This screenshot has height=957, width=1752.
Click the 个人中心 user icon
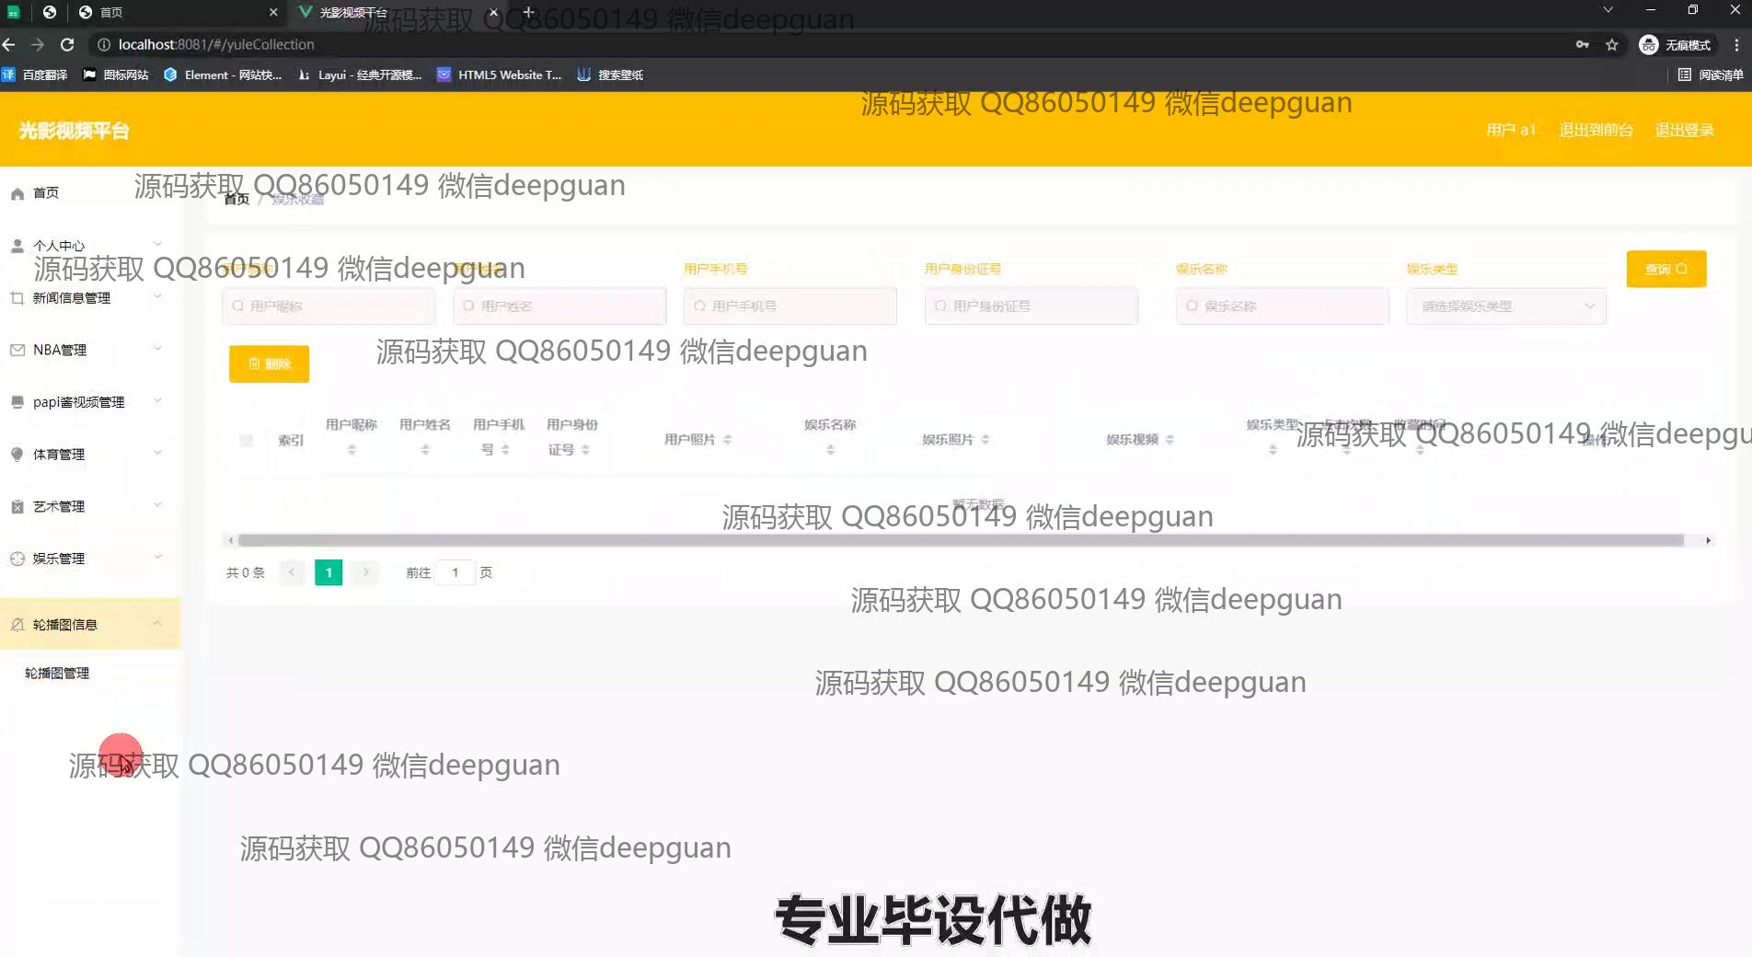[17, 246]
